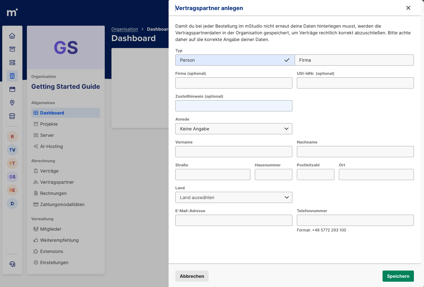This screenshot has height=287, width=424.
Task: Expand the Land auswählen dropdown
Action: [234, 197]
